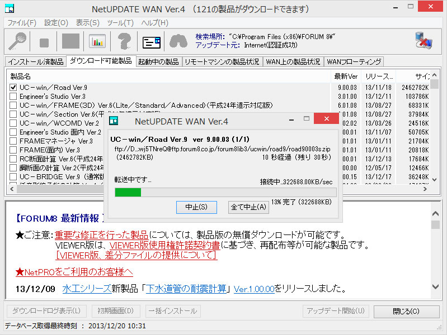The image size is (447, 335).
Task: Minimize the download dialog window
Action: point(291,119)
